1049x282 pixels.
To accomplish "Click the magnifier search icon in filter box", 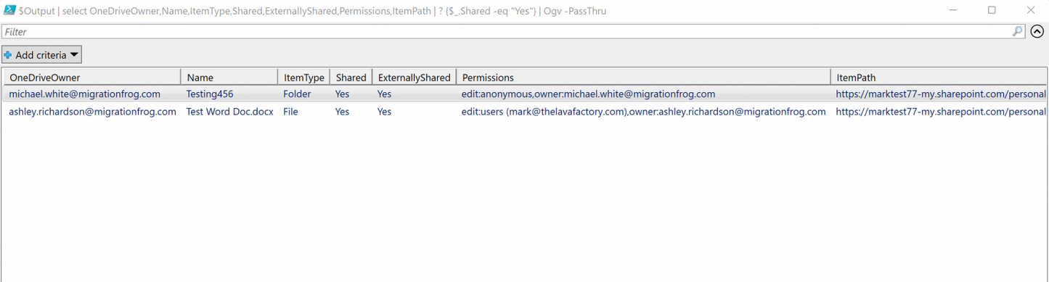I will coord(1017,31).
